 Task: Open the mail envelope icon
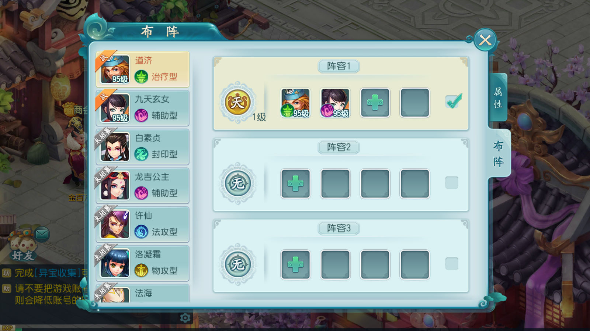tap(42, 234)
